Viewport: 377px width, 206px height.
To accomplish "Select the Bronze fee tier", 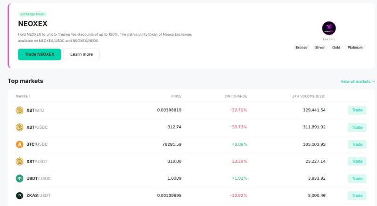I will point(302,48).
